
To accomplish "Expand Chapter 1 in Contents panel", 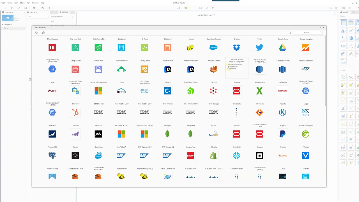I will coord(2,25).
